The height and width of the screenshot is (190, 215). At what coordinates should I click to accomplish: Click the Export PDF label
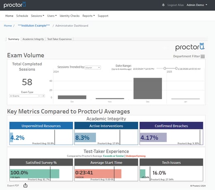[13, 185]
